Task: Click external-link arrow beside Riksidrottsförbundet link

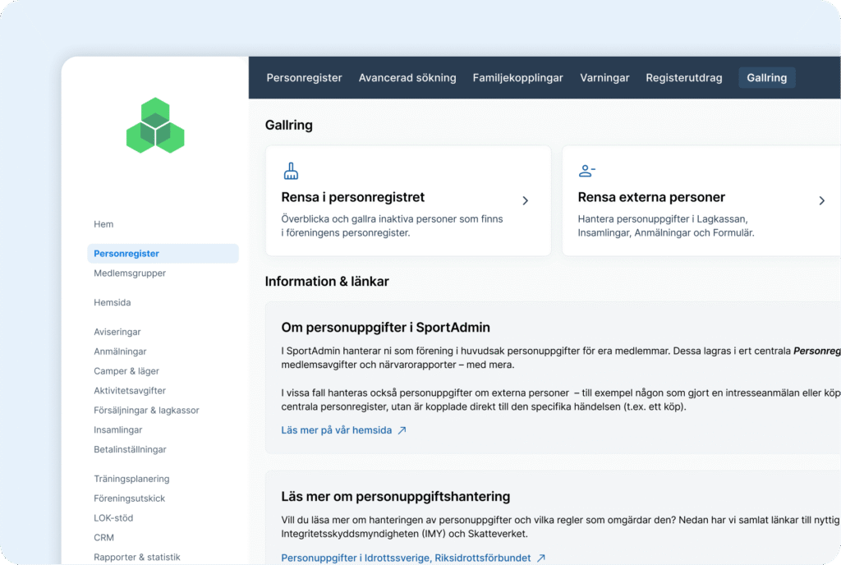Action: click(540, 558)
